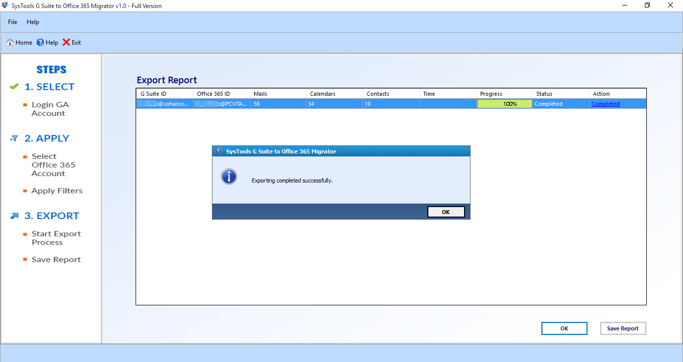Confirm the export-completed dialog with OK
Image resolution: width=683 pixels, height=362 pixels.
(x=446, y=212)
